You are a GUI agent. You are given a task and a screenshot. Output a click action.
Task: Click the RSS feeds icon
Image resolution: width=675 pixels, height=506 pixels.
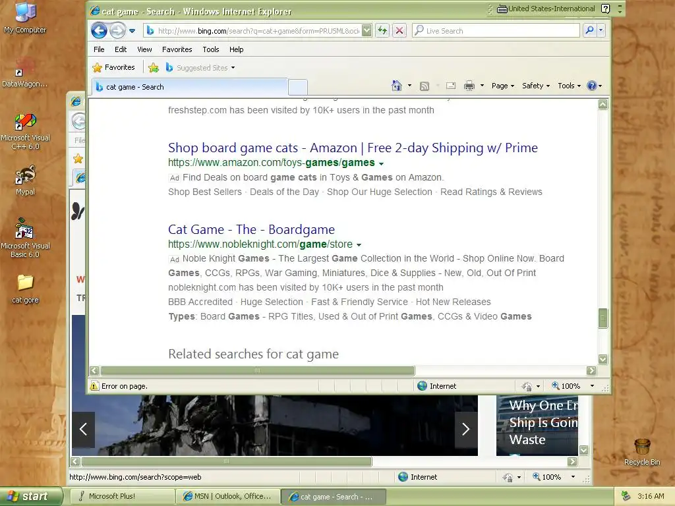pos(425,86)
